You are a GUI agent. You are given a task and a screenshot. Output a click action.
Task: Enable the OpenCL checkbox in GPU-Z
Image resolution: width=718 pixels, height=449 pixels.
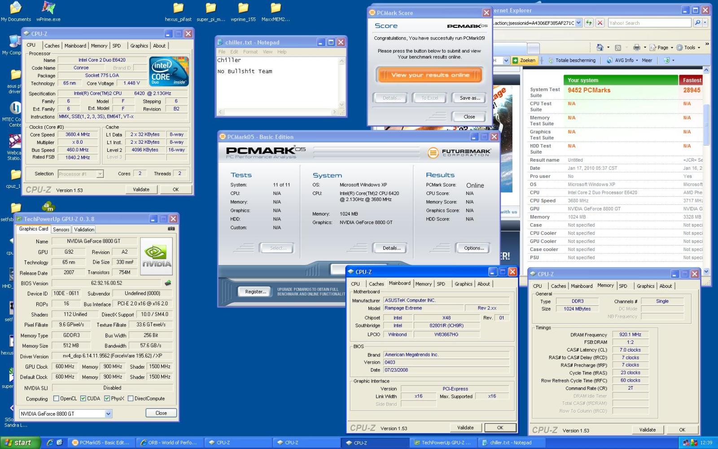coord(56,398)
